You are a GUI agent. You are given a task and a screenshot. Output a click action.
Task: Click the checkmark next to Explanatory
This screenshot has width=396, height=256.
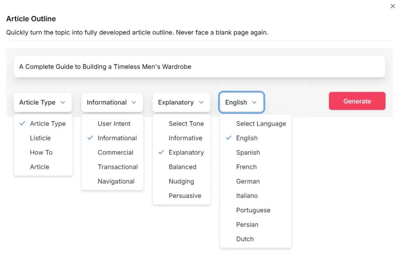(x=161, y=152)
